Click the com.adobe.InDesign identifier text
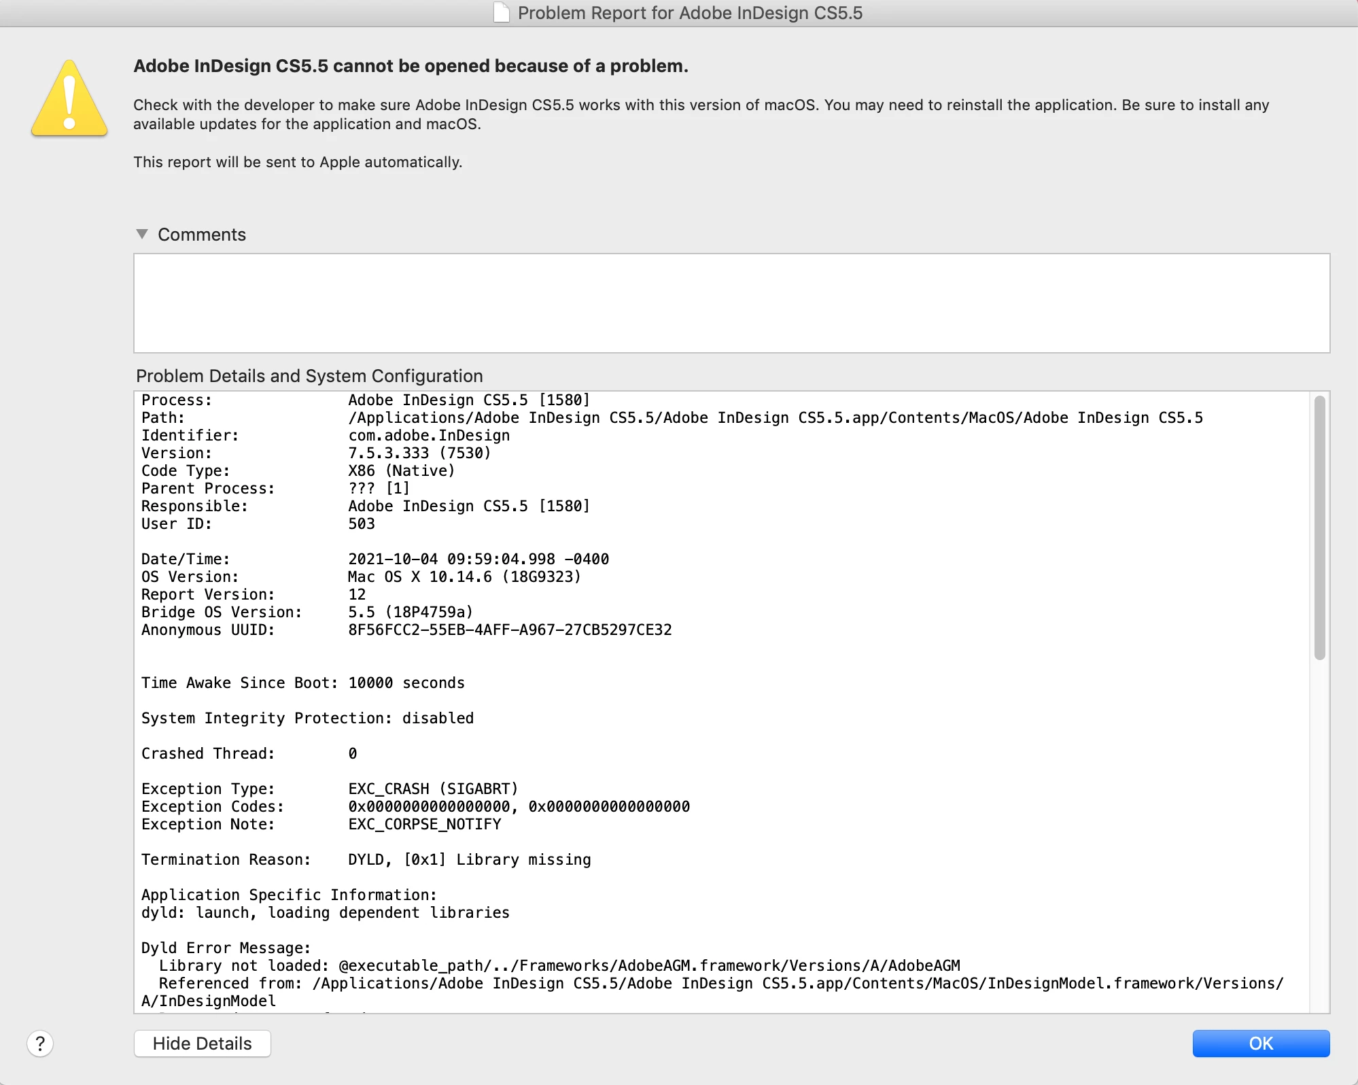 coord(429,436)
